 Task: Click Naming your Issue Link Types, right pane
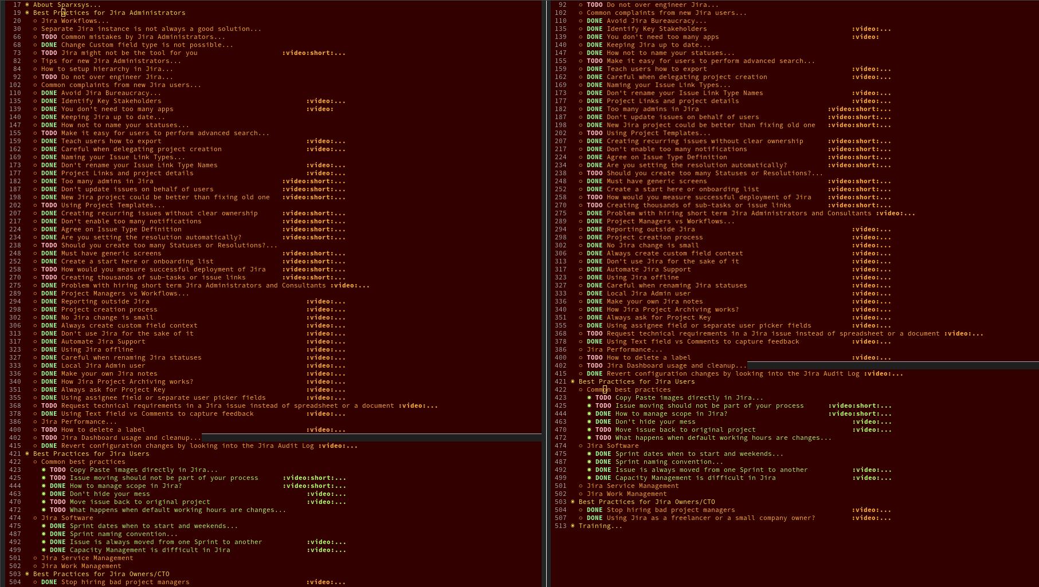pos(668,85)
